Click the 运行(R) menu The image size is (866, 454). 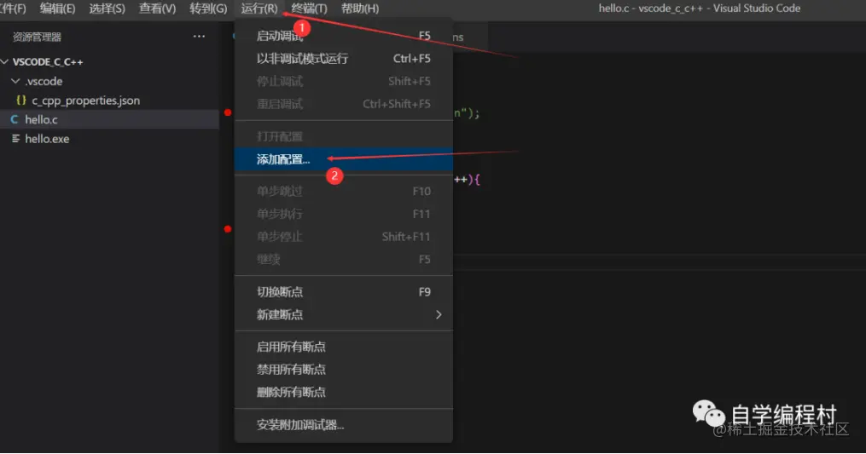pyautogui.click(x=259, y=9)
